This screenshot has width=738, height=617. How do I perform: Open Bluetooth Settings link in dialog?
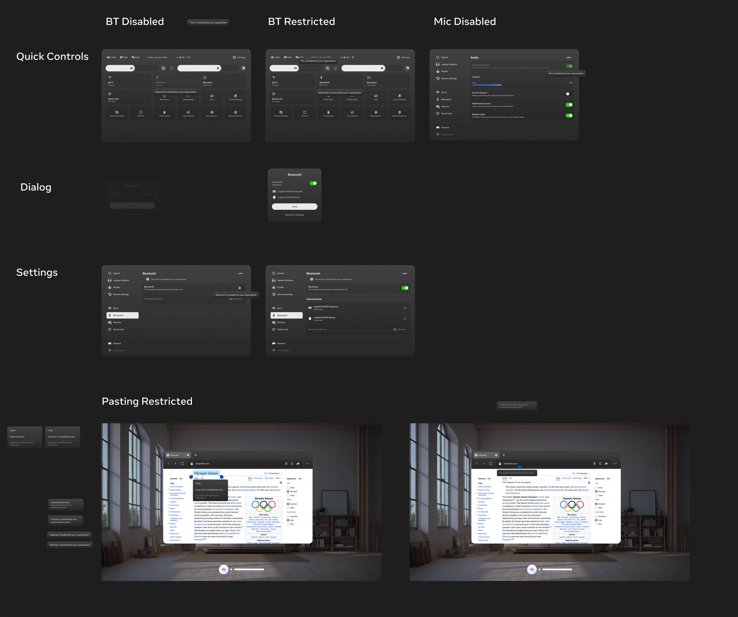pyautogui.click(x=295, y=215)
